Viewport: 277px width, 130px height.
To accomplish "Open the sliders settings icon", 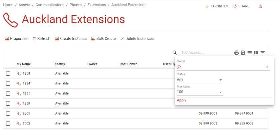I will pos(260,6).
